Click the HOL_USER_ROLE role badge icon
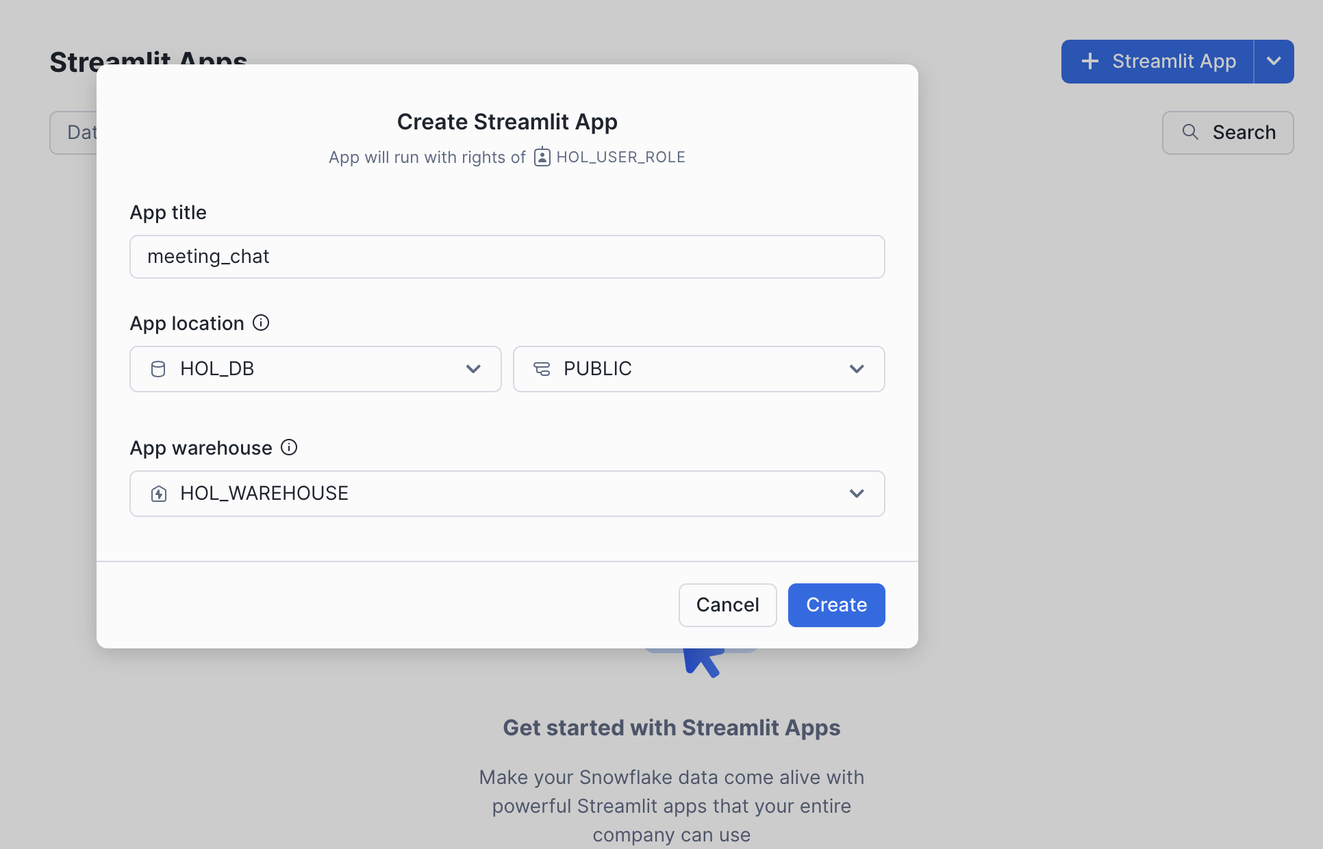The height and width of the screenshot is (849, 1323). tap(542, 157)
